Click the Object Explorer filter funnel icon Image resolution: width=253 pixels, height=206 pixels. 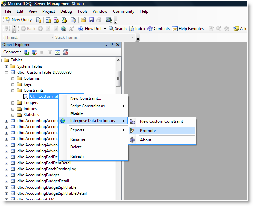point(50,52)
